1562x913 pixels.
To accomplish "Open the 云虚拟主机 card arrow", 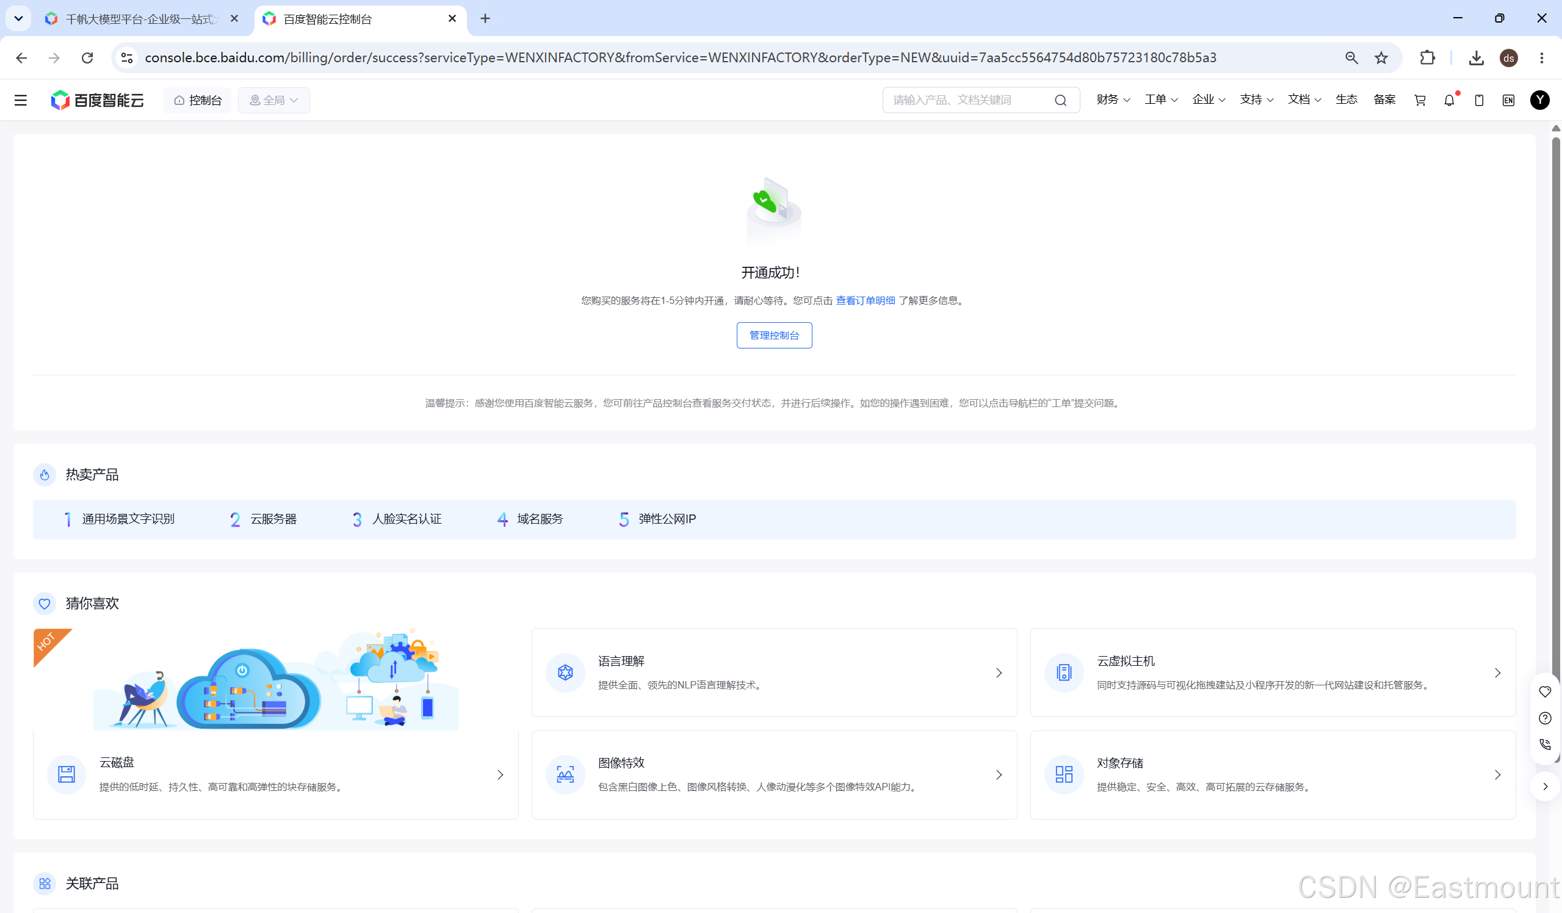I will tap(1497, 673).
